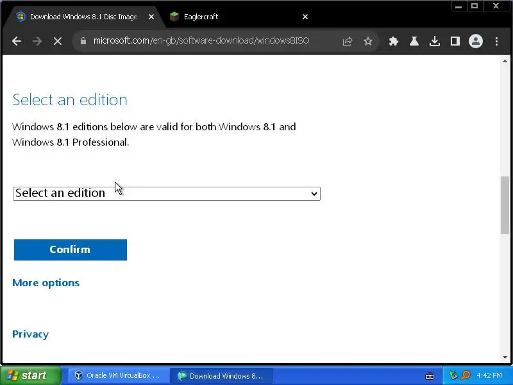The image size is (513, 385).
Task: Click the scrollbar up arrow
Action: tap(505, 61)
